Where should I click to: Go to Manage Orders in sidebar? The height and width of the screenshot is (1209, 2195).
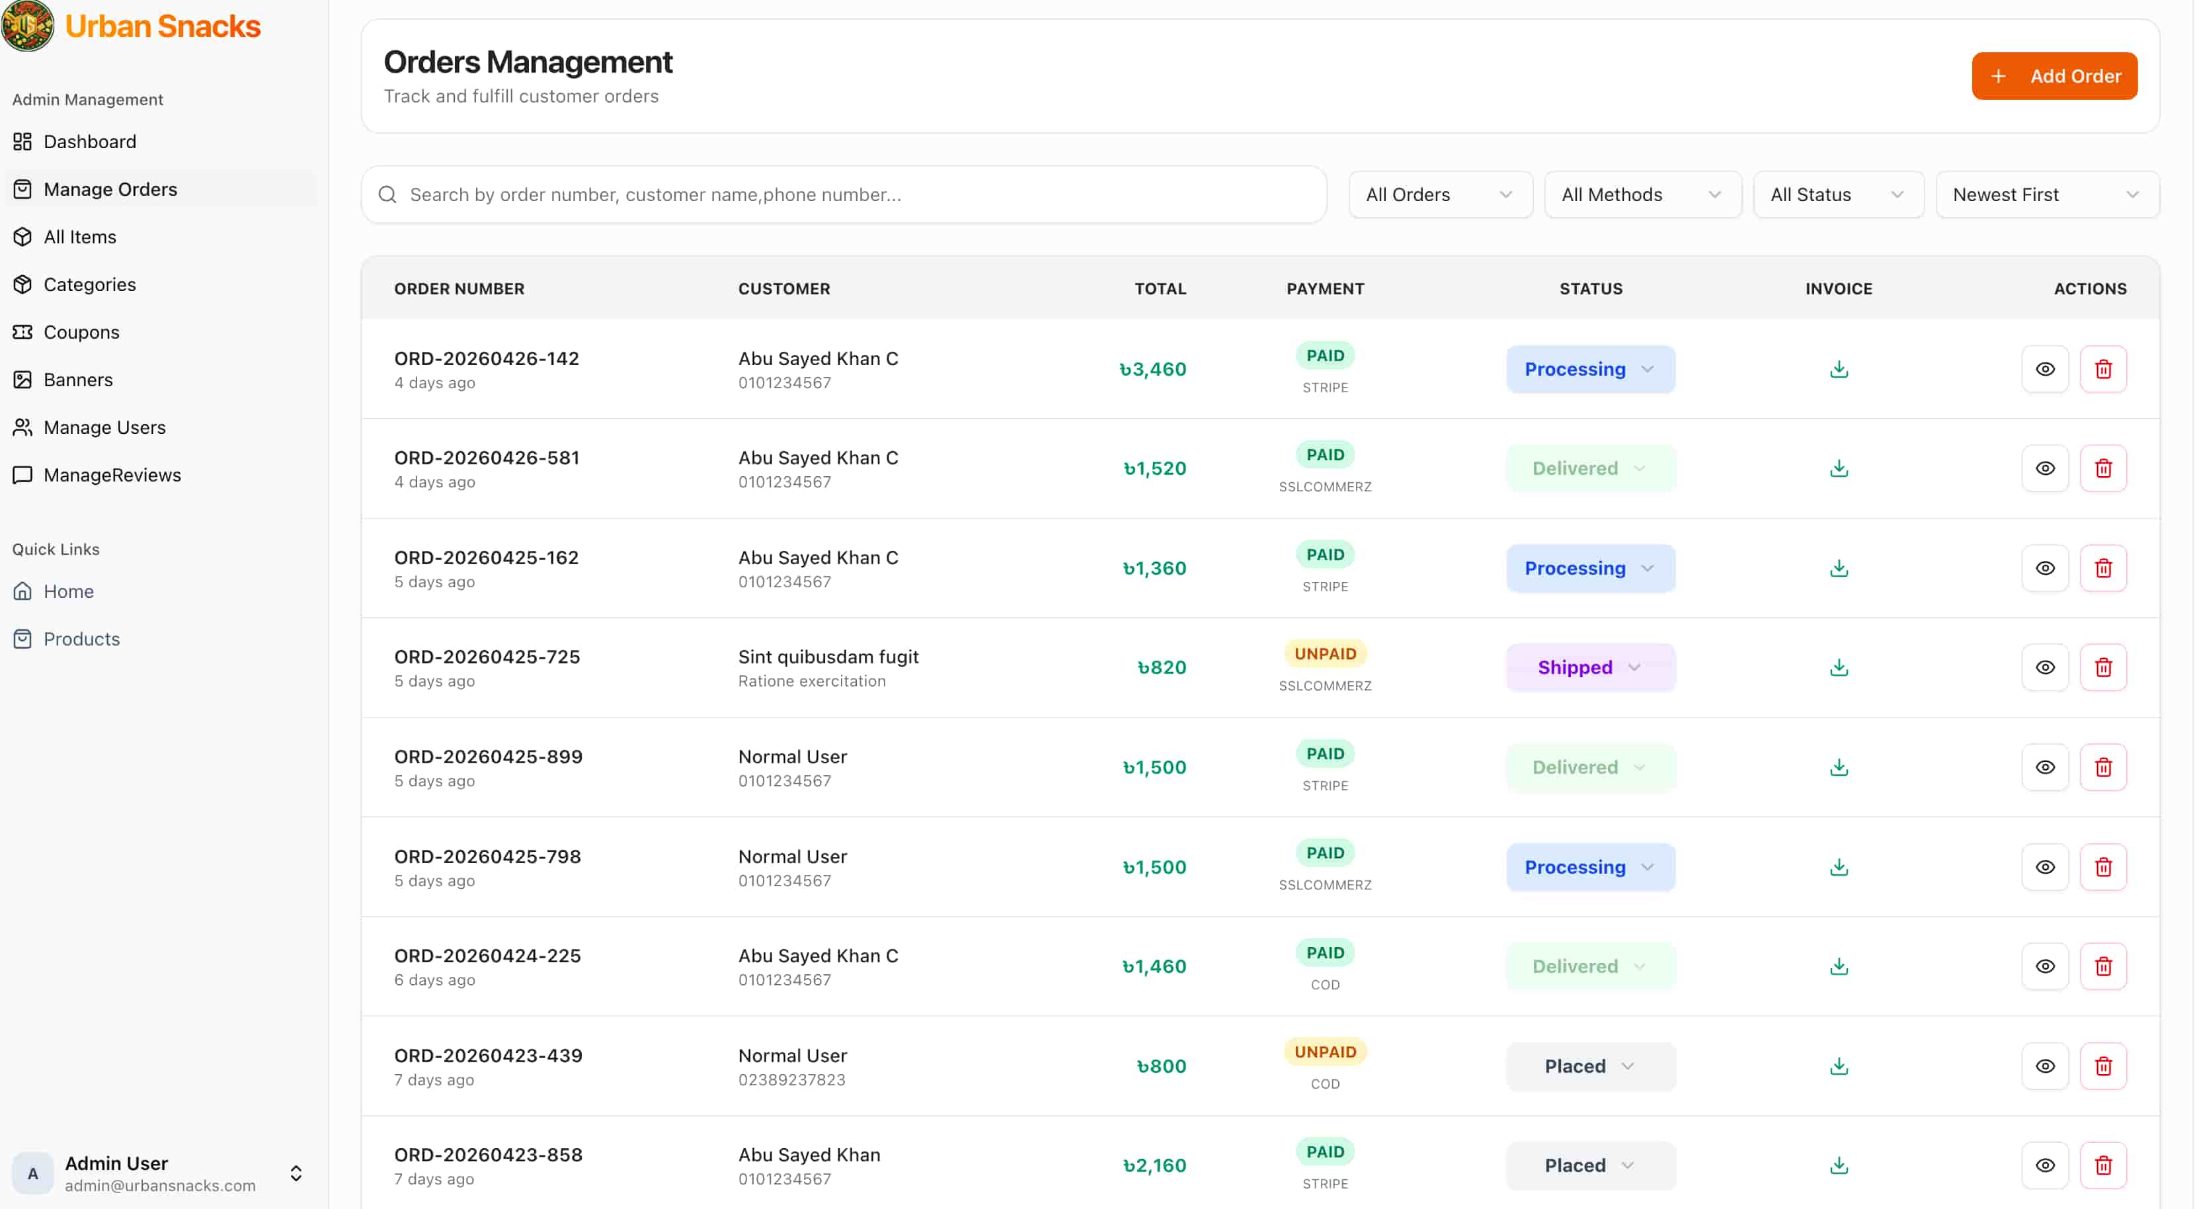pyautogui.click(x=162, y=189)
